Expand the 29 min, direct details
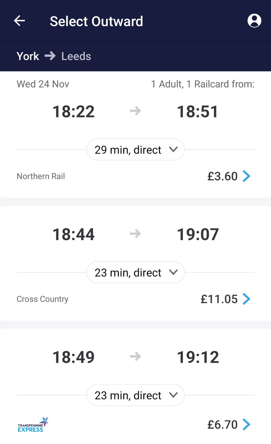Screen dimensions: 271x444 tap(135, 149)
